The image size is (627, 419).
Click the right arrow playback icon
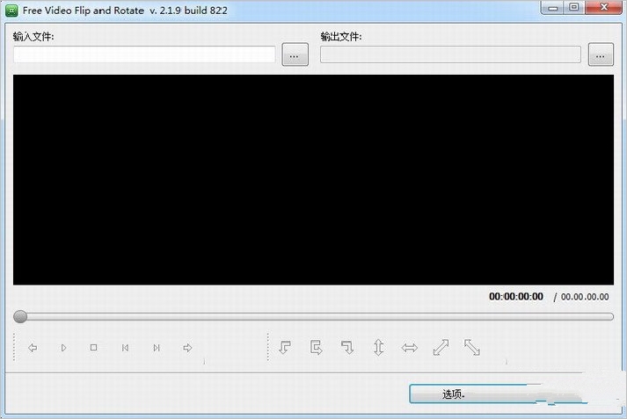tap(187, 348)
